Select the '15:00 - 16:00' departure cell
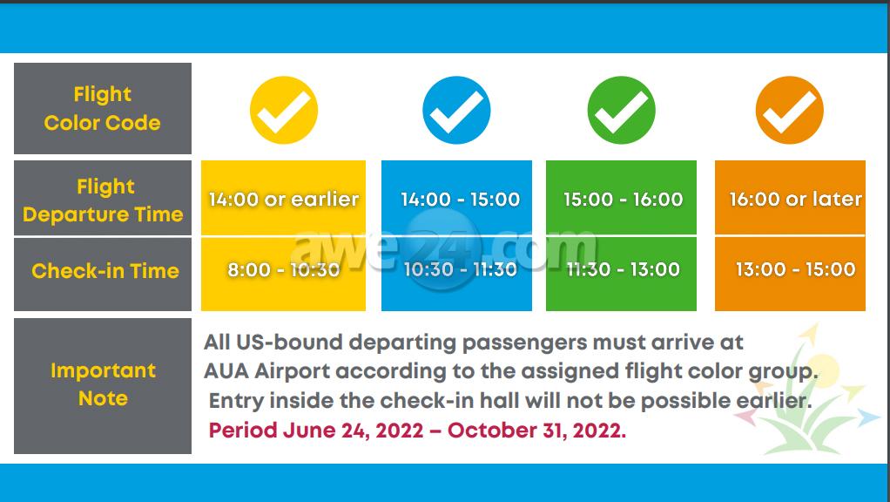 (623, 199)
